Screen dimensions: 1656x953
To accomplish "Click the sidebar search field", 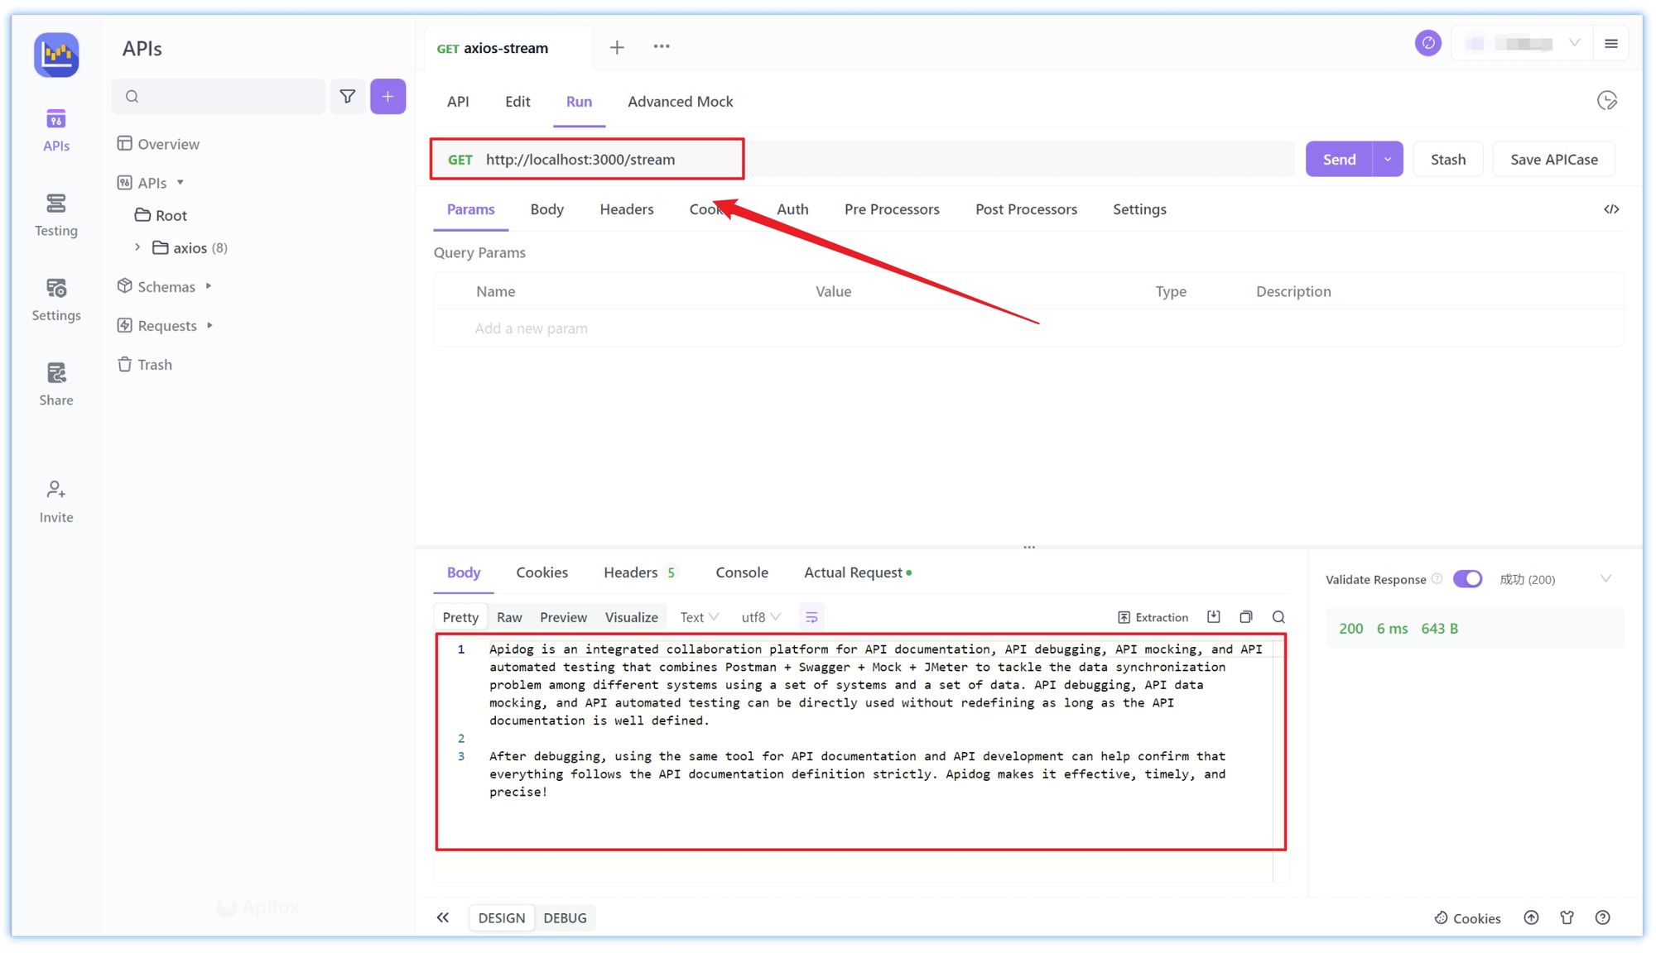I will (x=219, y=97).
